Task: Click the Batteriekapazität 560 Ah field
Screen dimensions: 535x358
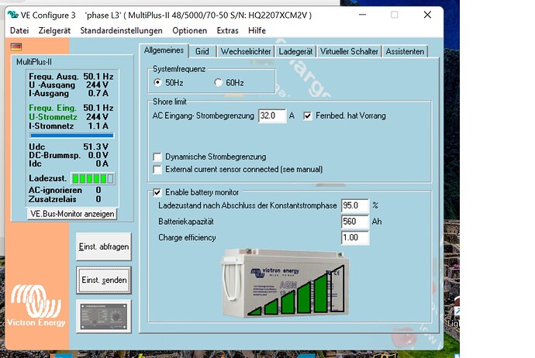Action: (355, 222)
